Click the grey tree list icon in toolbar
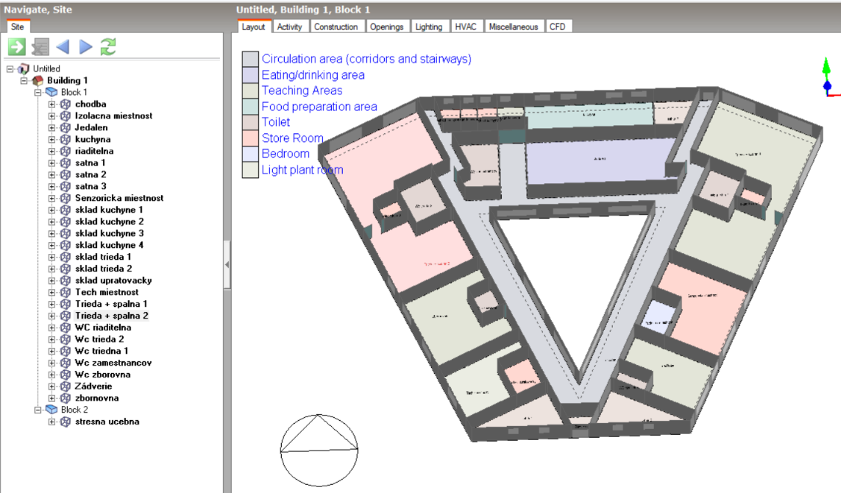Image resolution: width=841 pixels, height=493 pixels. pos(40,47)
